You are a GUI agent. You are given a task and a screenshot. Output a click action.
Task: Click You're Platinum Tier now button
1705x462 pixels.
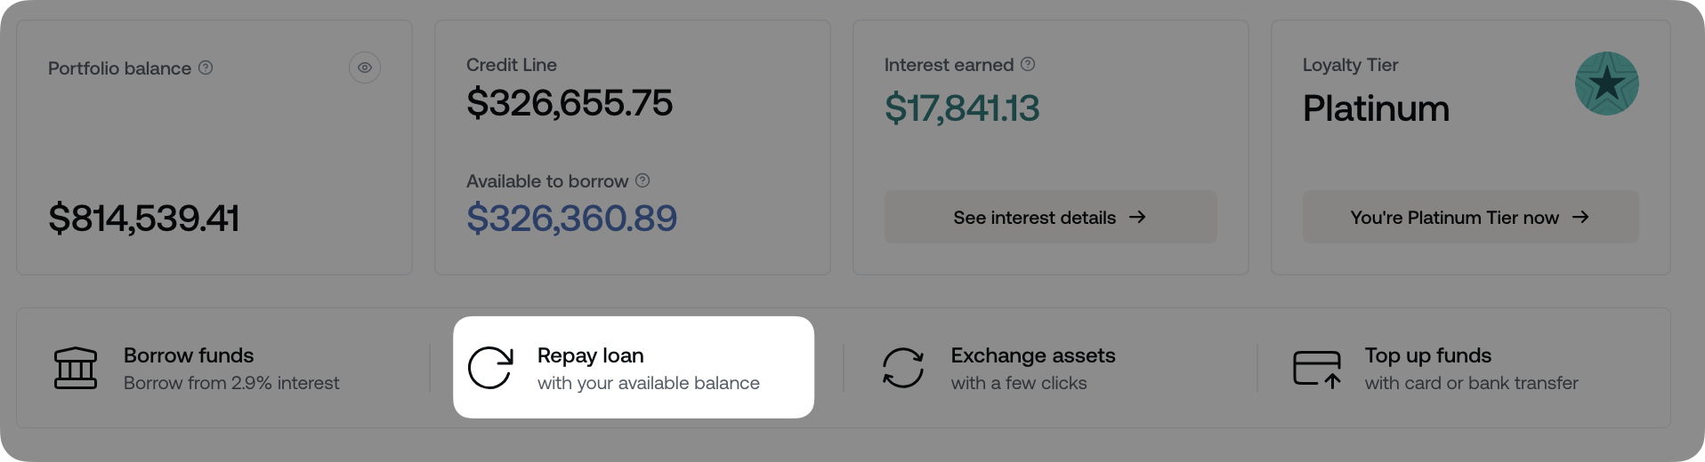click(x=1470, y=217)
